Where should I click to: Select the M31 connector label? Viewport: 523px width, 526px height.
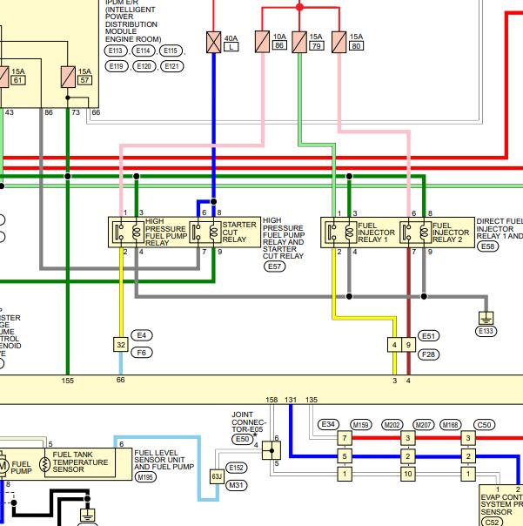237,485
